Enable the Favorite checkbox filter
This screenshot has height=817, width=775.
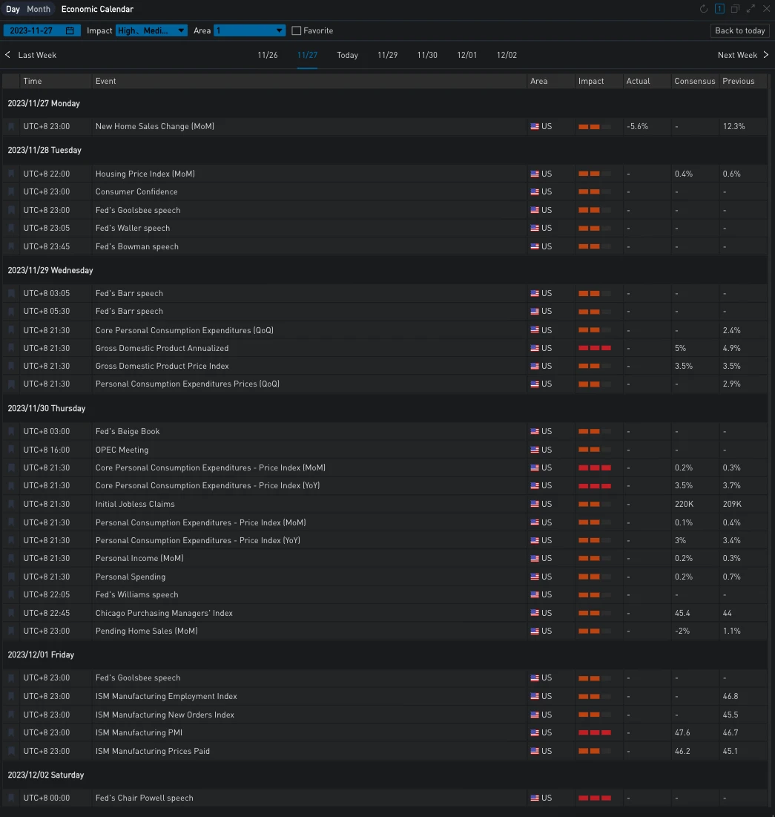tap(297, 30)
